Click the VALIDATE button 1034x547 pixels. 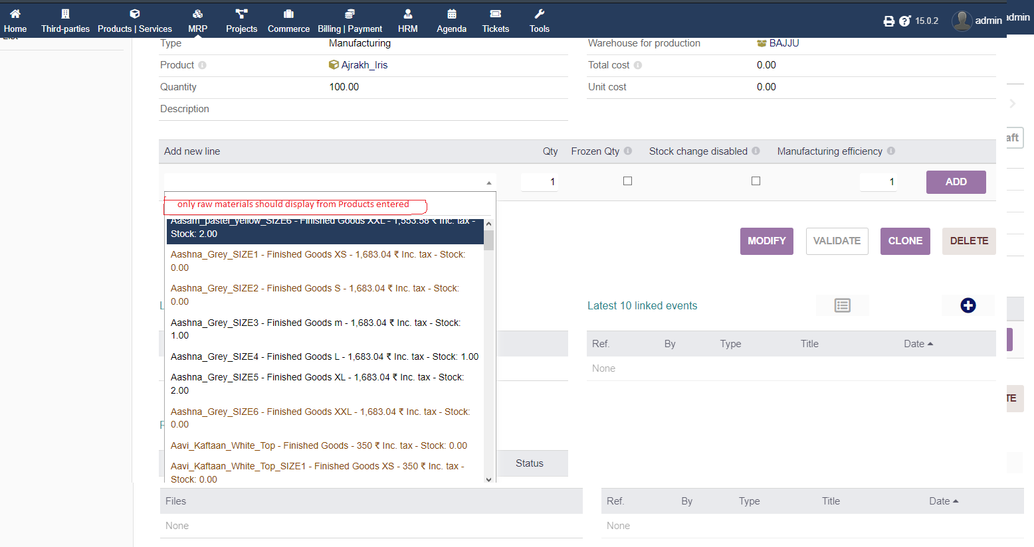(x=837, y=241)
